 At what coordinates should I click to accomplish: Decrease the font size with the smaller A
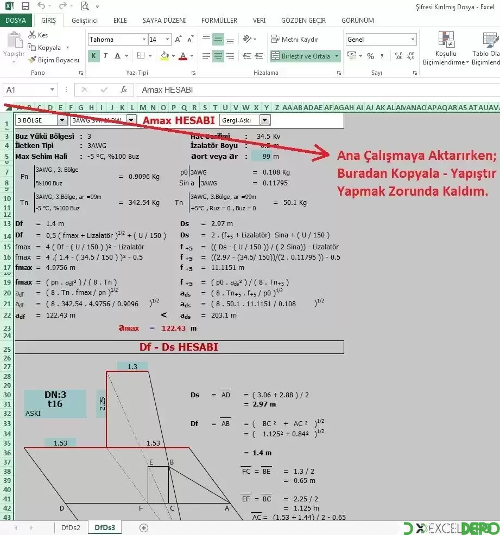click(x=191, y=39)
